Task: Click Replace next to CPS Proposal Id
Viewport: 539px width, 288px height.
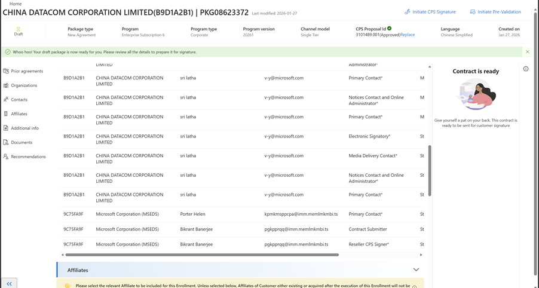Action: [x=408, y=35]
